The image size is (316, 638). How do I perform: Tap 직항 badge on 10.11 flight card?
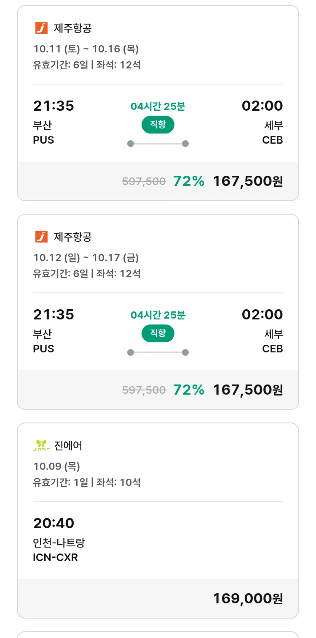(x=158, y=125)
